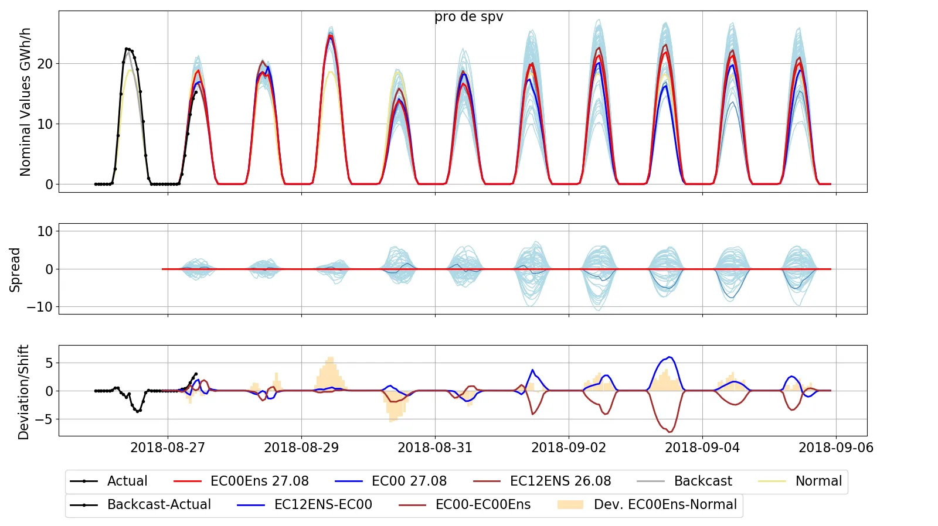This screenshot has width=938, height=526.
Task: Click the Backcast-Actual legend marker
Action: [84, 505]
